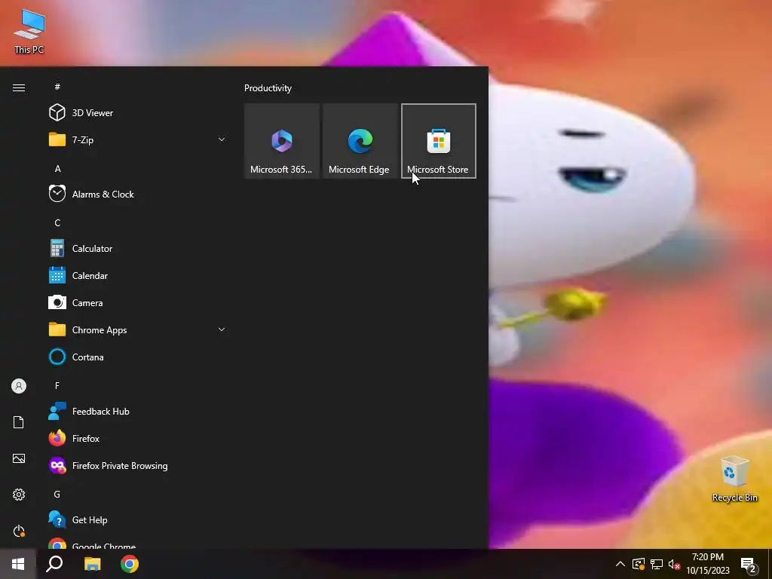Click the muted volume icon in the tray
The image size is (772, 579).
pyautogui.click(x=675, y=564)
